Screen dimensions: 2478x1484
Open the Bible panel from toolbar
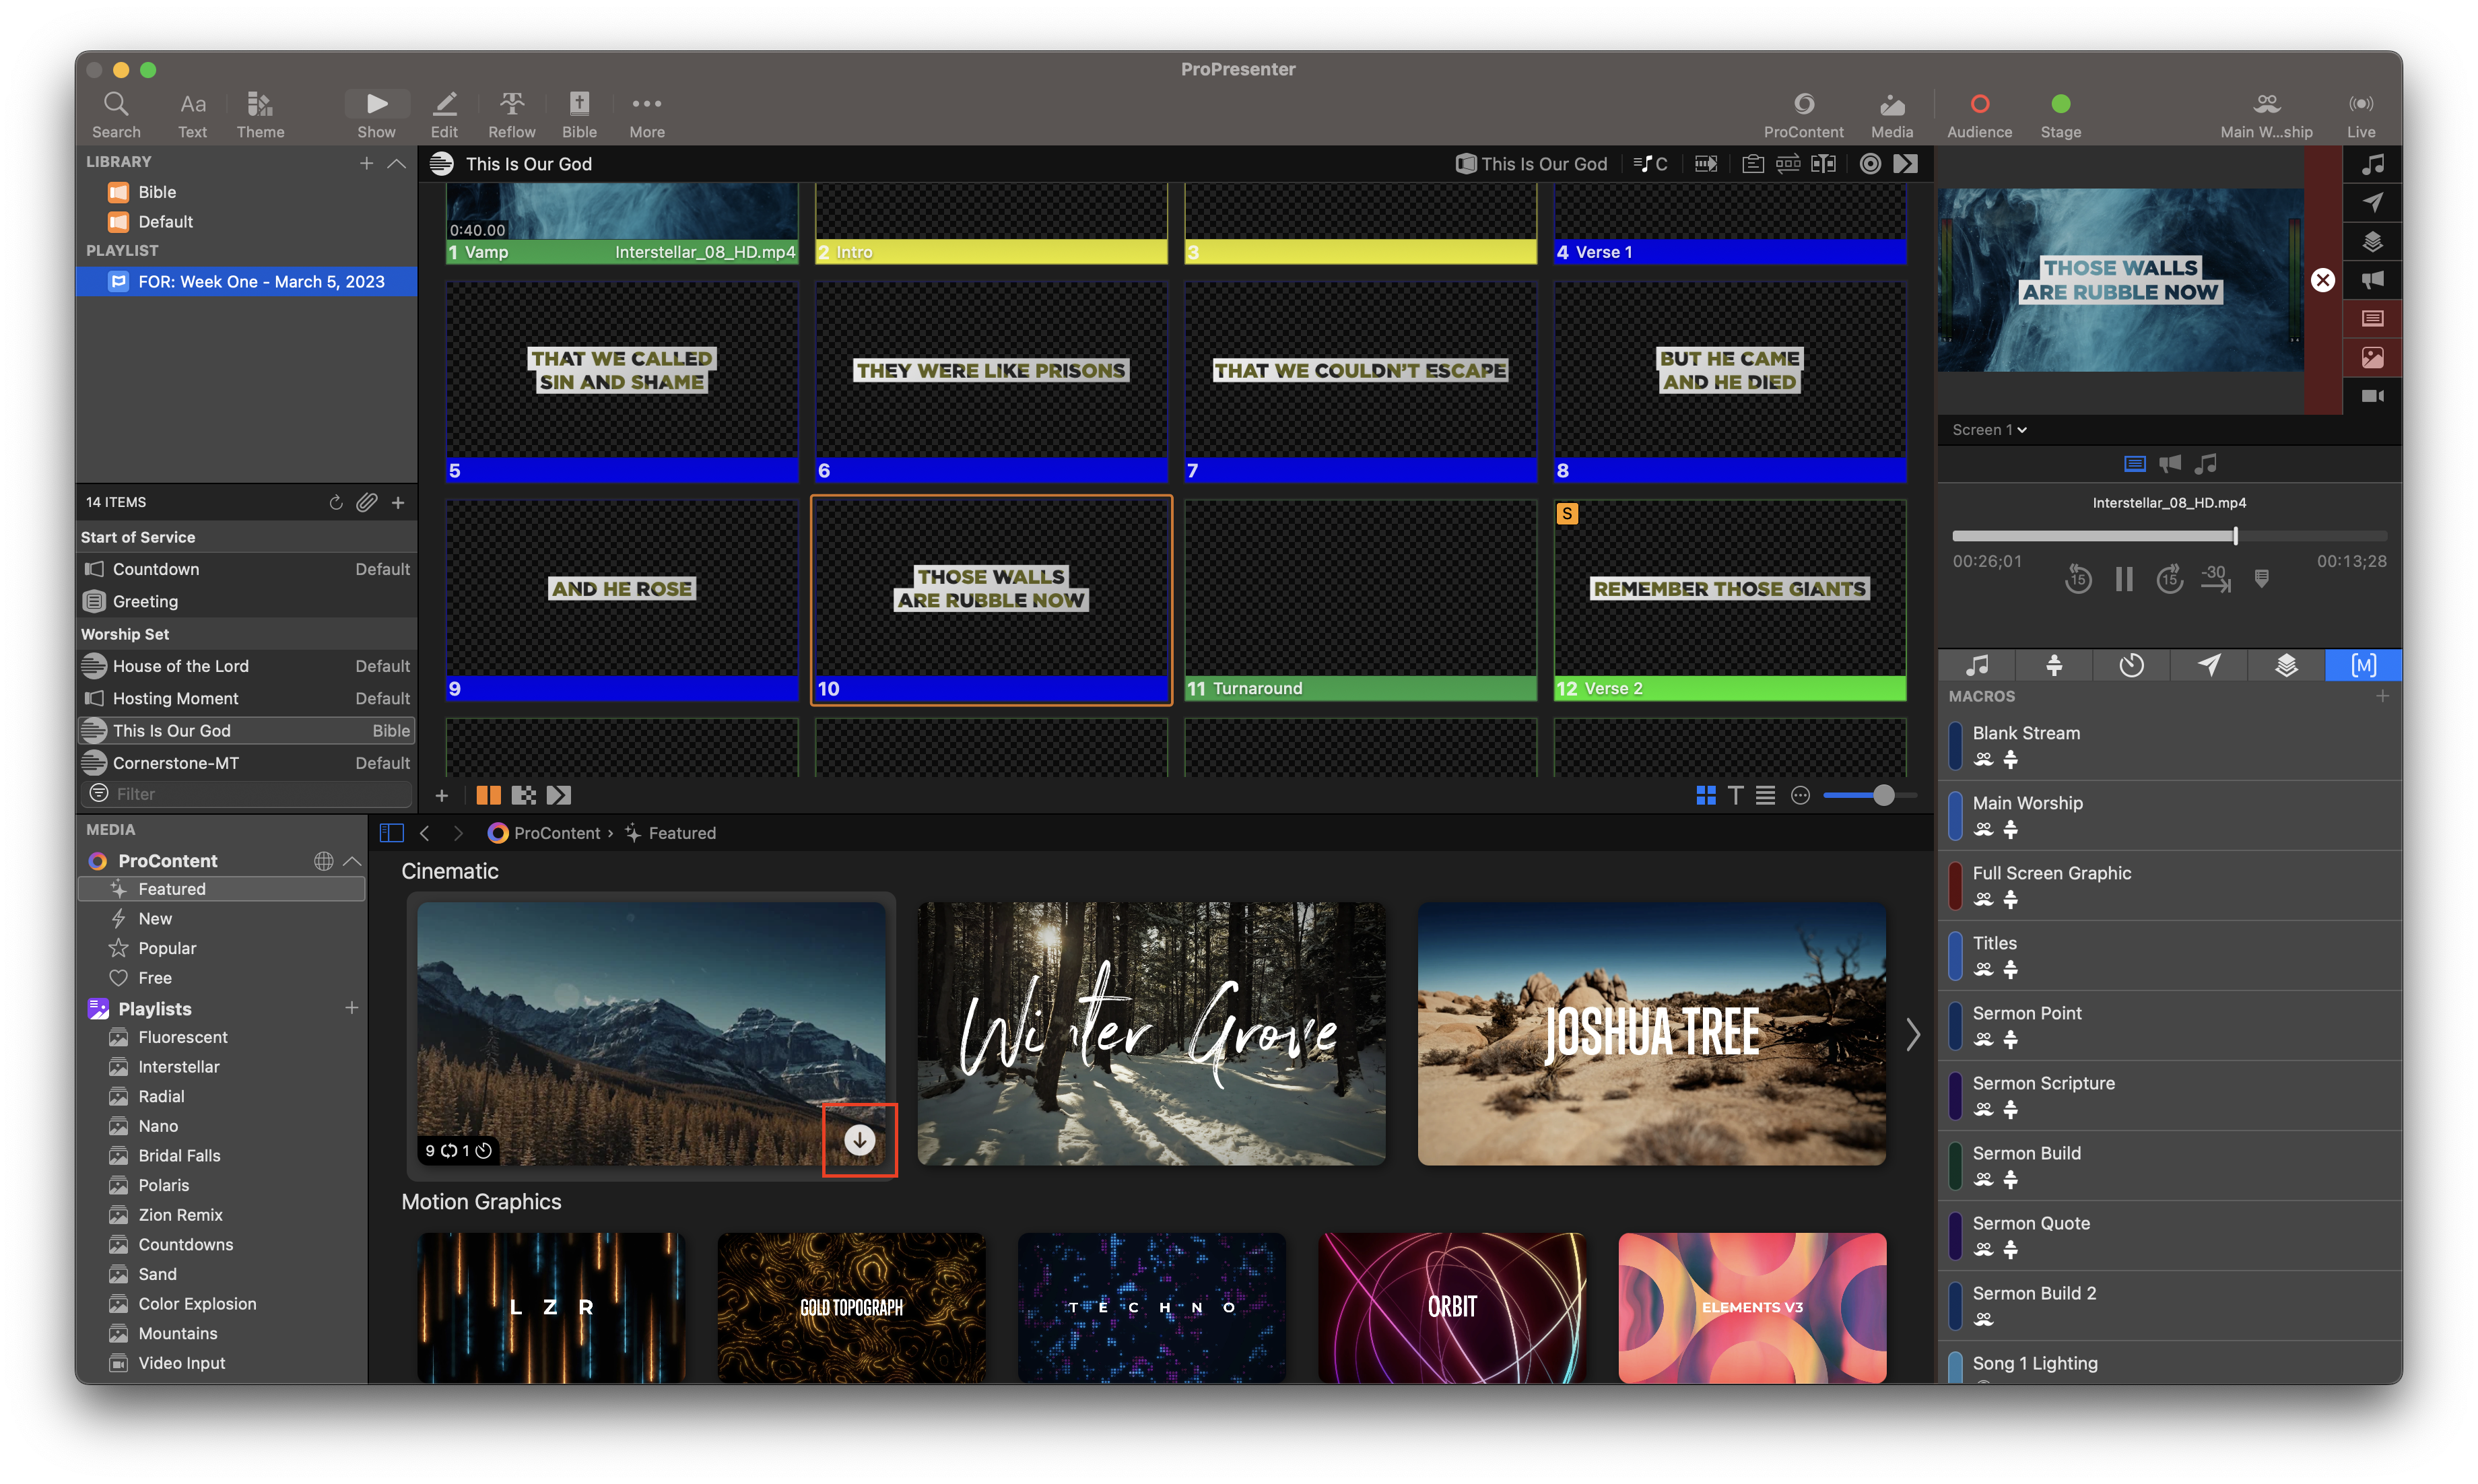[x=579, y=115]
